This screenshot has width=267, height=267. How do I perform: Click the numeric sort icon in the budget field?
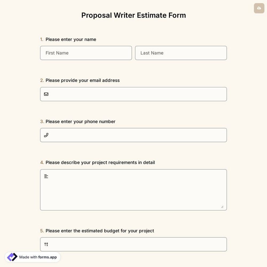coord(46,244)
